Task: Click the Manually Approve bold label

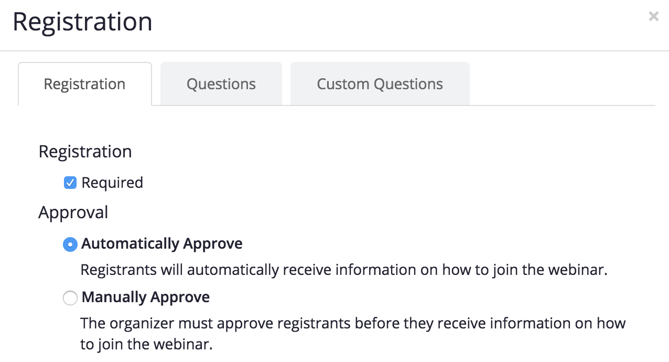Action: (x=145, y=297)
